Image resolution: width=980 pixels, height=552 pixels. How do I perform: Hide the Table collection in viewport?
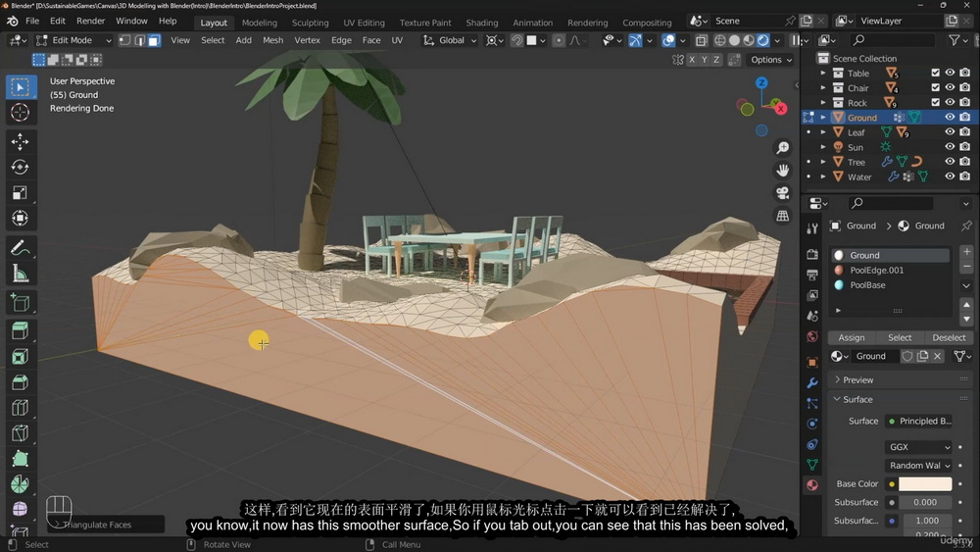click(x=950, y=73)
